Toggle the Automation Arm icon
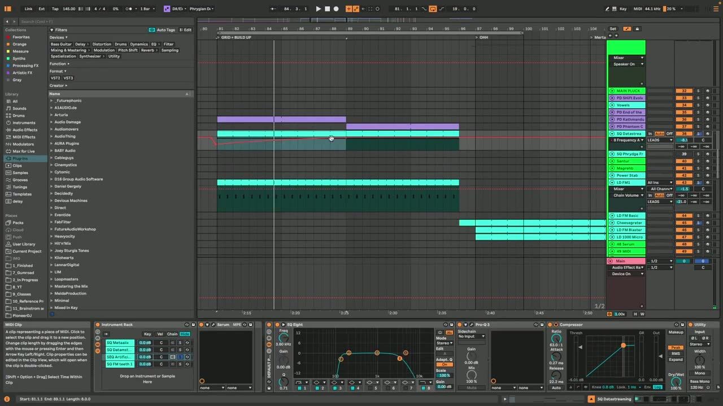This screenshot has height=406, width=723. [x=356, y=9]
